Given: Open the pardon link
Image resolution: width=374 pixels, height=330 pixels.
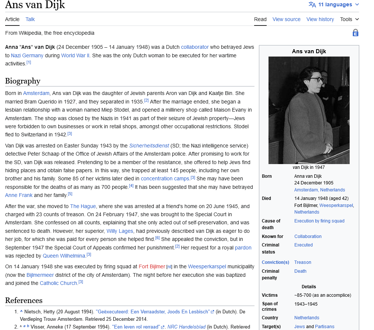Looking at the screenshot, I should 243,248.
